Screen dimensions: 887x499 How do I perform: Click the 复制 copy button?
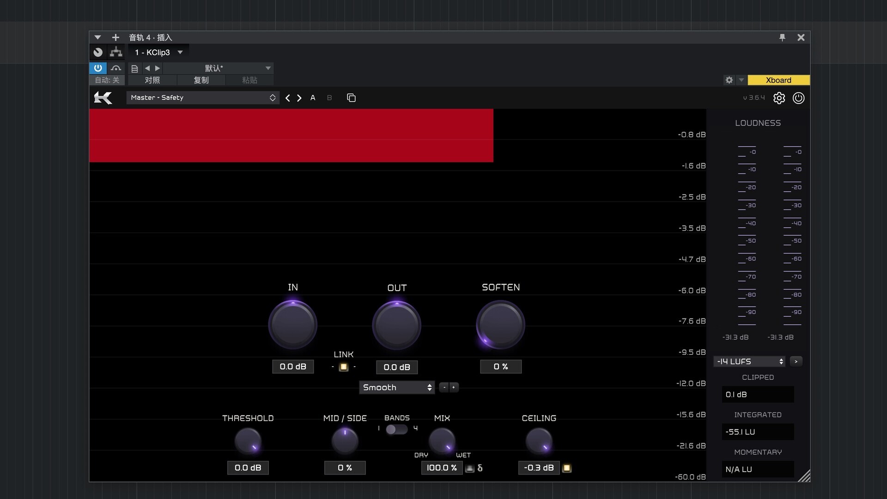coord(201,80)
